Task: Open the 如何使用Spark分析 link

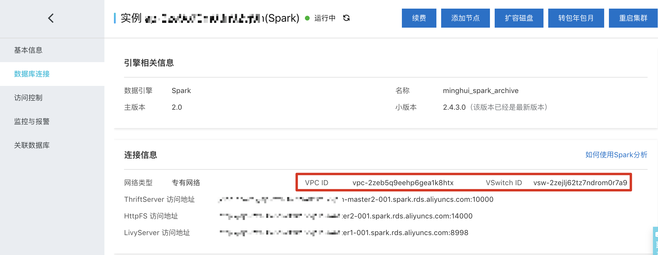Action: coord(616,155)
